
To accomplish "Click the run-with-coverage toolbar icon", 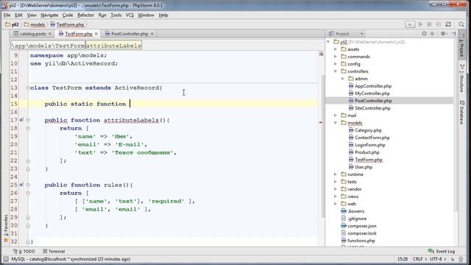I will (439, 24).
